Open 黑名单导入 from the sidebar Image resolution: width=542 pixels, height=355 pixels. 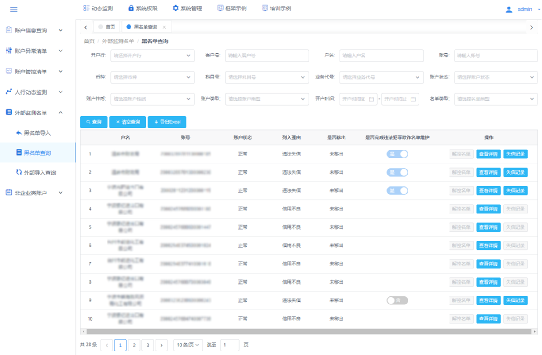(37, 133)
